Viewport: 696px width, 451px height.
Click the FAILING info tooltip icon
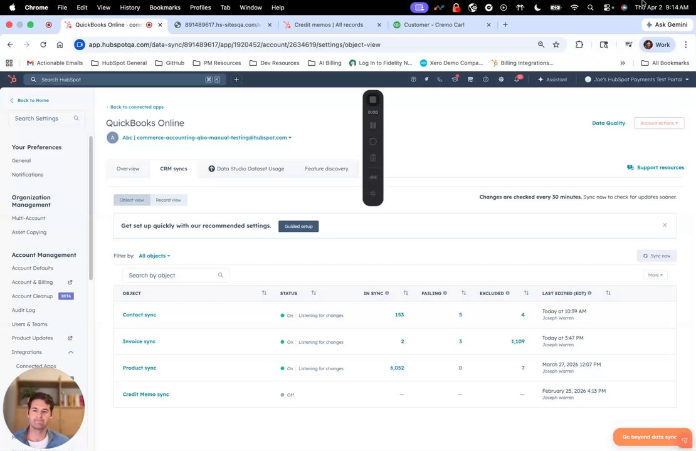(445, 293)
